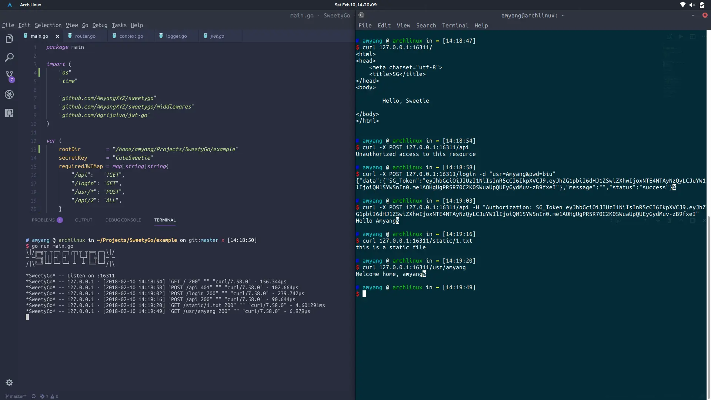Click the Manage gear icon at bottom left
711x400 pixels.
pyautogui.click(x=9, y=383)
